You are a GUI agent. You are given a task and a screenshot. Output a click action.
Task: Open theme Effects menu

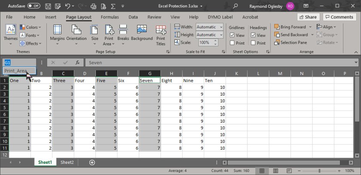pyautogui.click(x=31, y=43)
